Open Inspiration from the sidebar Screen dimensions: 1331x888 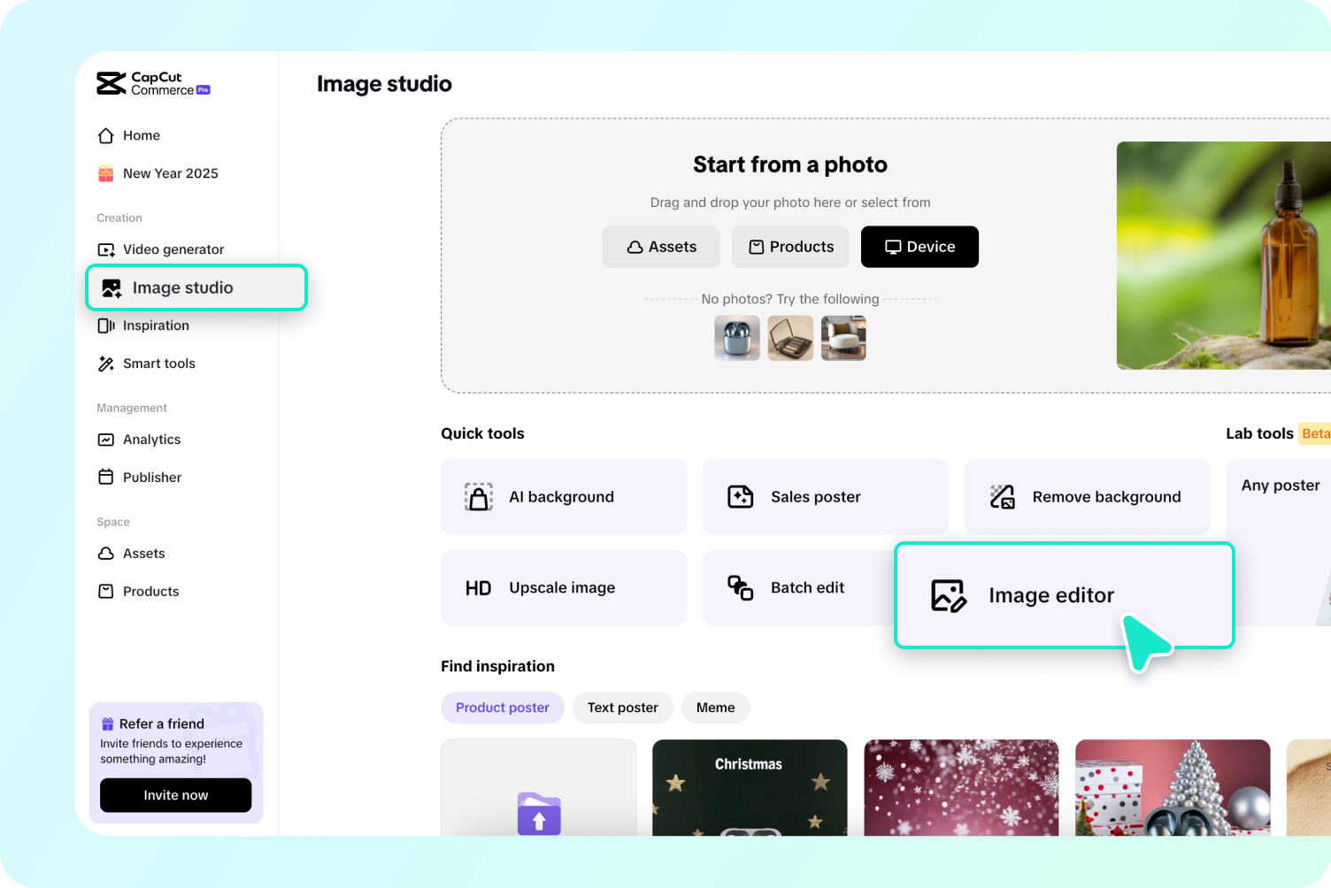click(156, 325)
